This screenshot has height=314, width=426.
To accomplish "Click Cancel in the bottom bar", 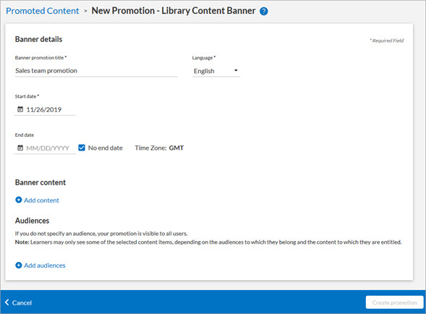I will [22, 302].
